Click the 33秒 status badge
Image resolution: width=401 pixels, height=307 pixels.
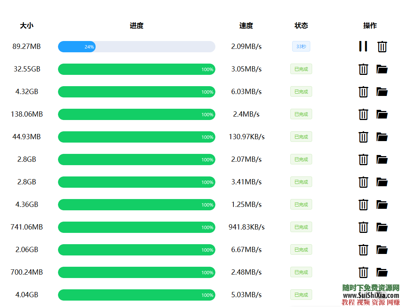[301, 46]
